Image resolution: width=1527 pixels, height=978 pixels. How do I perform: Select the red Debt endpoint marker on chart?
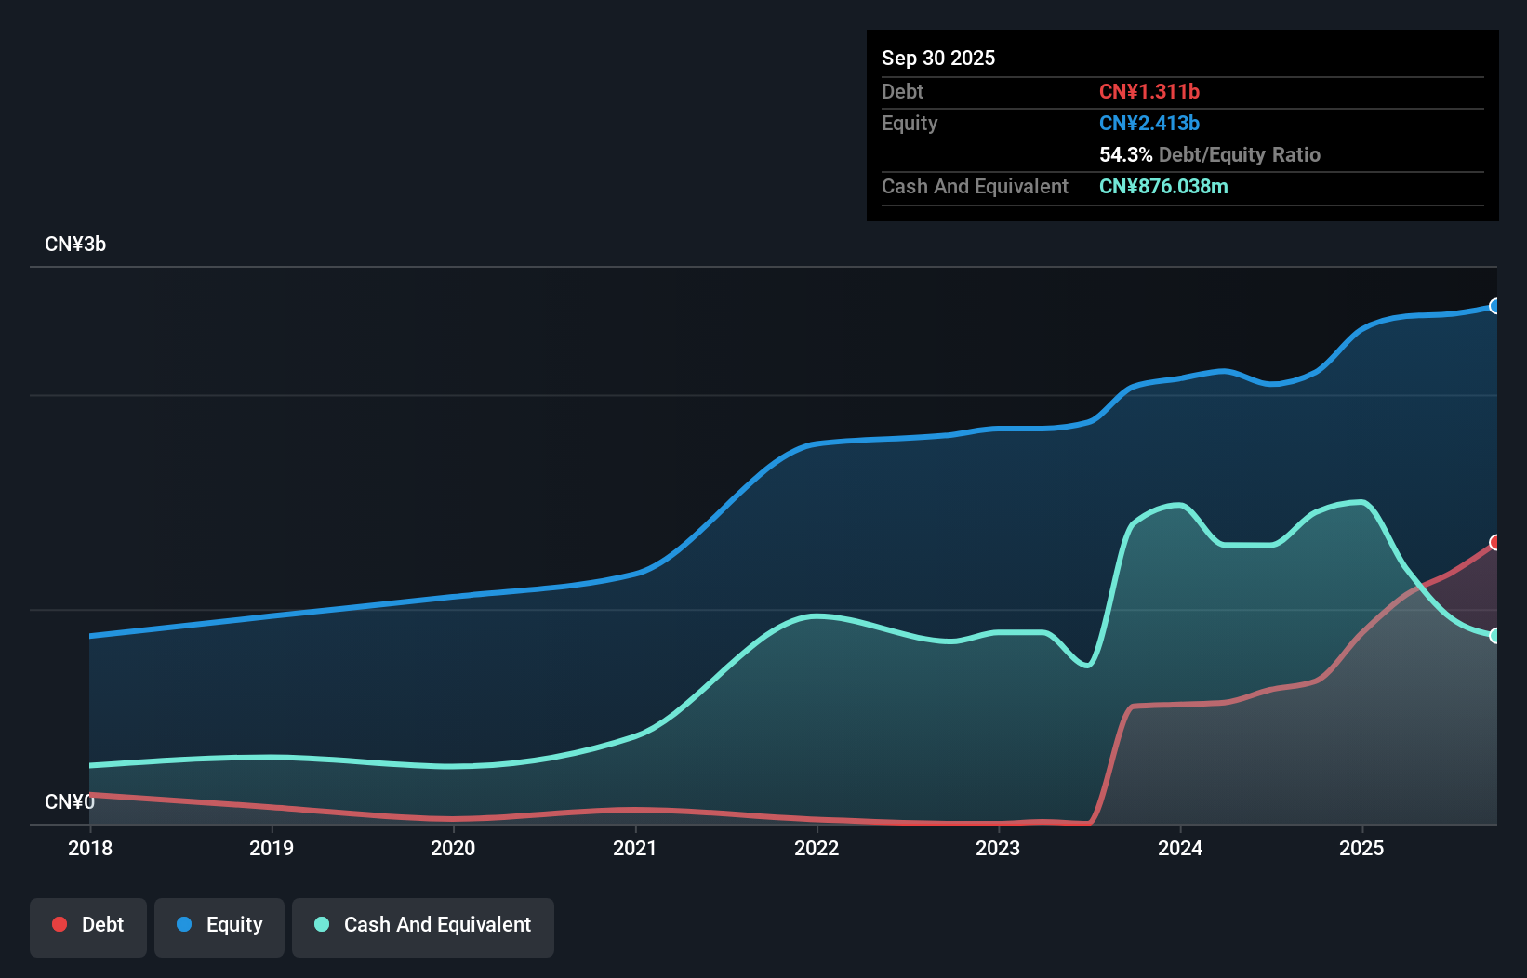(x=1494, y=542)
